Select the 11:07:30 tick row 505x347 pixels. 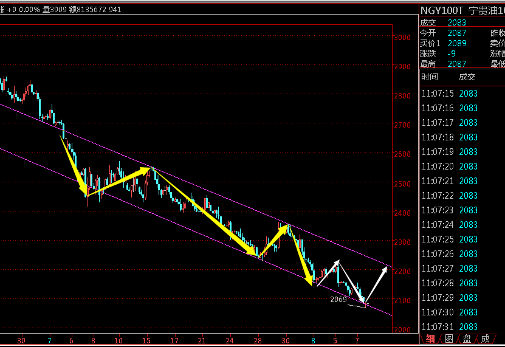(x=450, y=312)
